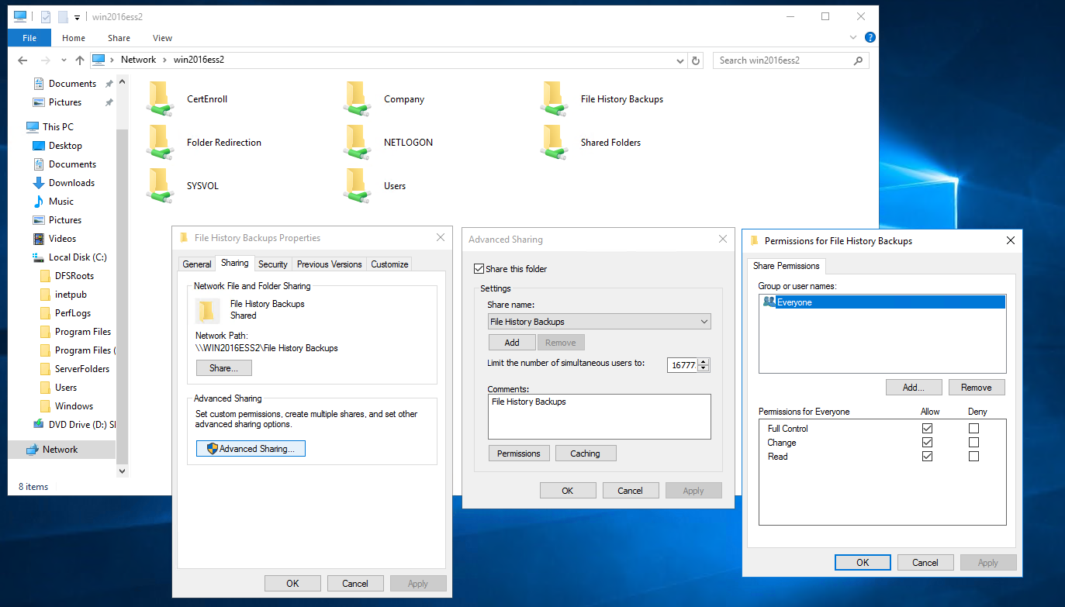
Task: Uncheck Allow Change permission
Action: [x=927, y=442]
